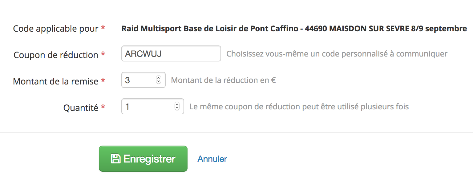Increase Quantité using stepper up arrow
473x188 pixels.
tap(177, 104)
